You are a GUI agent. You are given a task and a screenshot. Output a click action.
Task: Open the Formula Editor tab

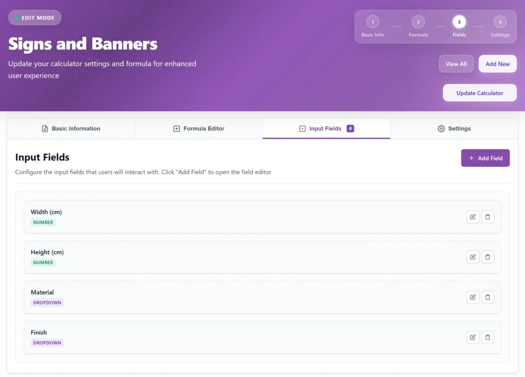click(x=198, y=129)
